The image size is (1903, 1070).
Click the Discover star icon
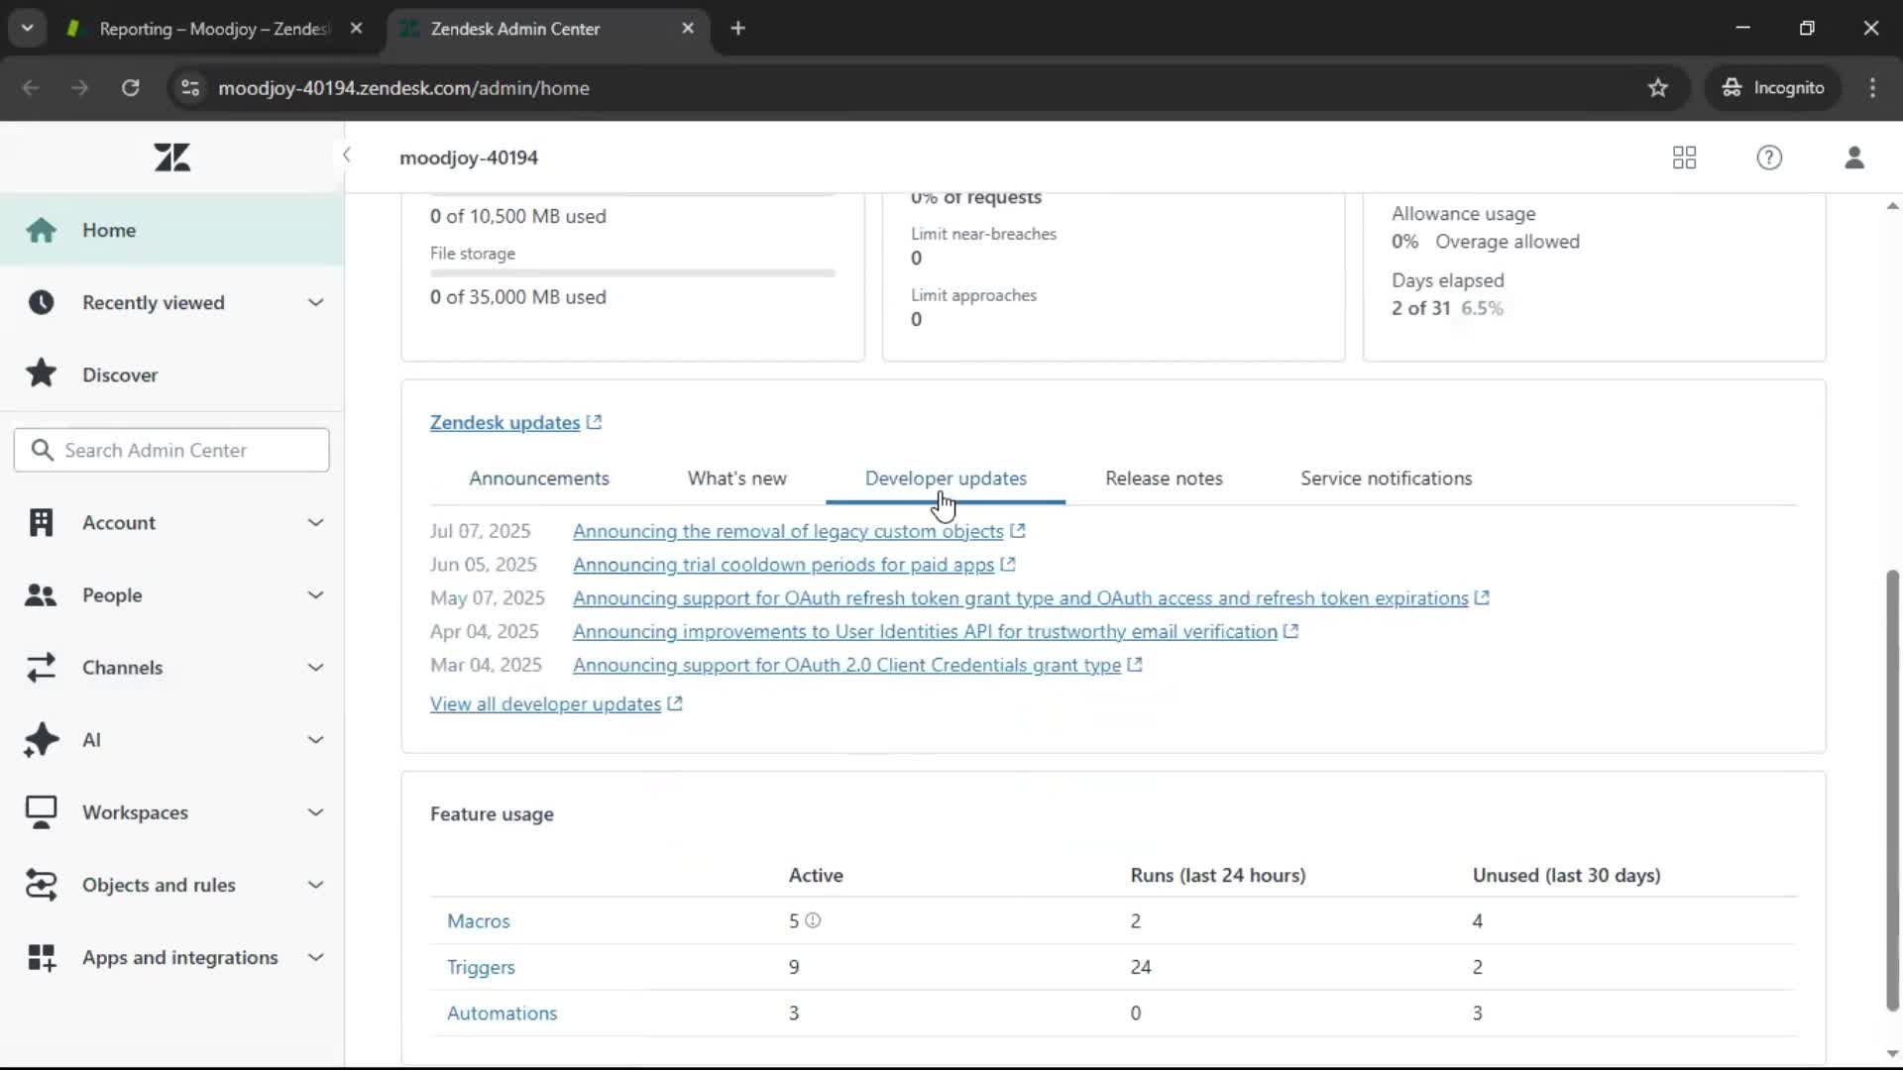pyautogui.click(x=41, y=374)
